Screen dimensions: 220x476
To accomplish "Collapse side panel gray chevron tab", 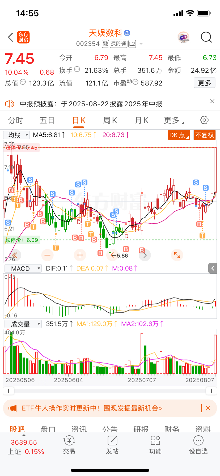I will click(x=213, y=268).
